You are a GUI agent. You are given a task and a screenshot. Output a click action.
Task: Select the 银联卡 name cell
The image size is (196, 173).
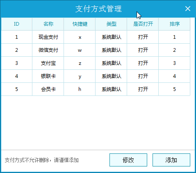(x=48, y=76)
